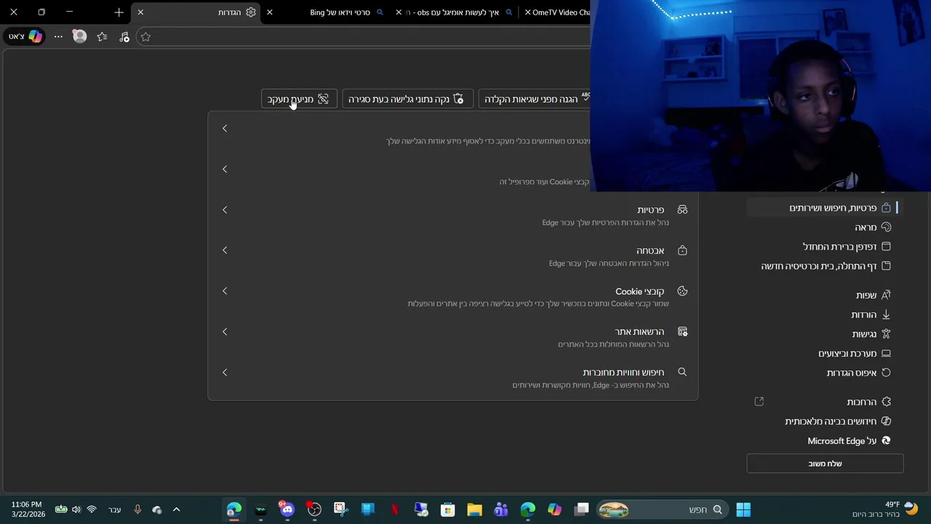Expand the tracking prevention row chevron

pos(225,129)
